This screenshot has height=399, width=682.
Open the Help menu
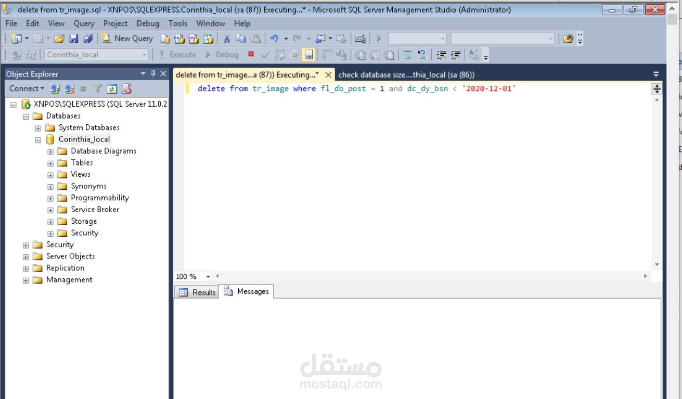click(242, 23)
